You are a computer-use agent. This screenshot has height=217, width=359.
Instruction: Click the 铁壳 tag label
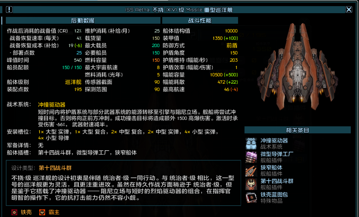(x=26, y=212)
